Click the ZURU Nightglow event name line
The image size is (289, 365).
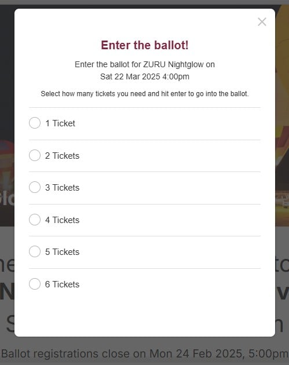coord(145,64)
